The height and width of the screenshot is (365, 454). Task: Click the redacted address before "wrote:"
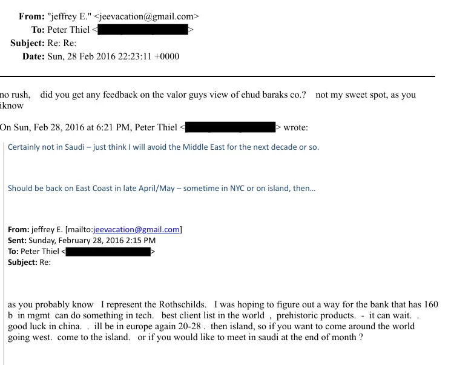point(231,127)
